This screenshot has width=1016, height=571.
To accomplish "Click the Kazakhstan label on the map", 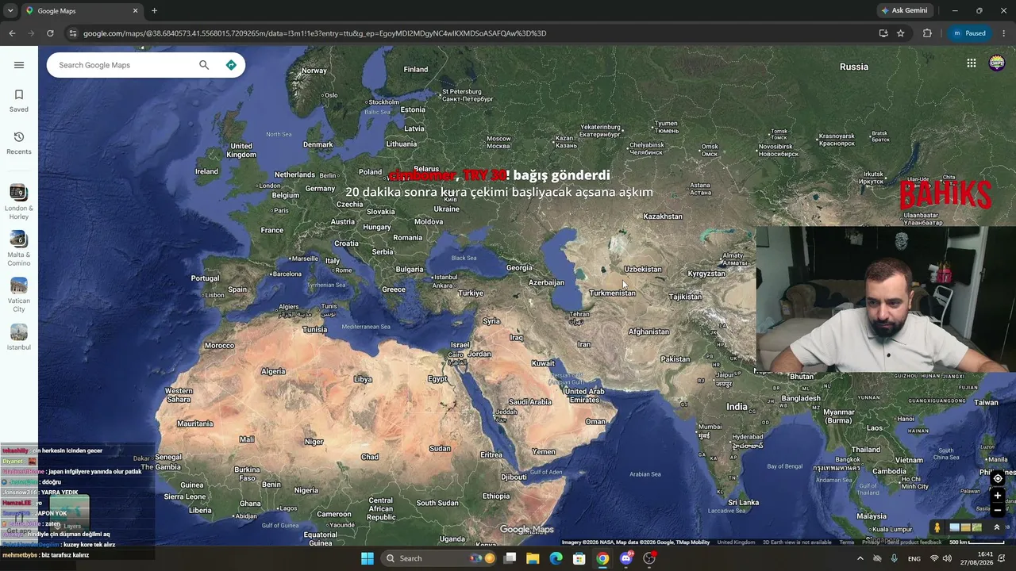I will [x=663, y=217].
